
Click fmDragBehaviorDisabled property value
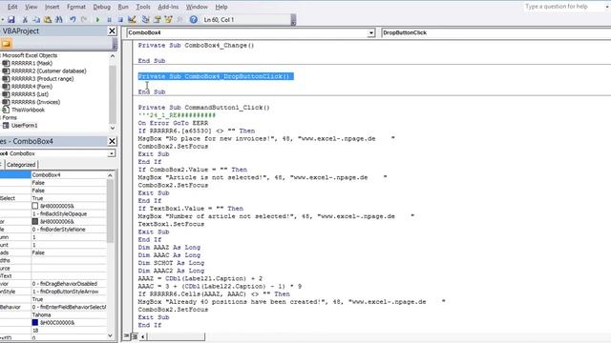tap(69, 284)
